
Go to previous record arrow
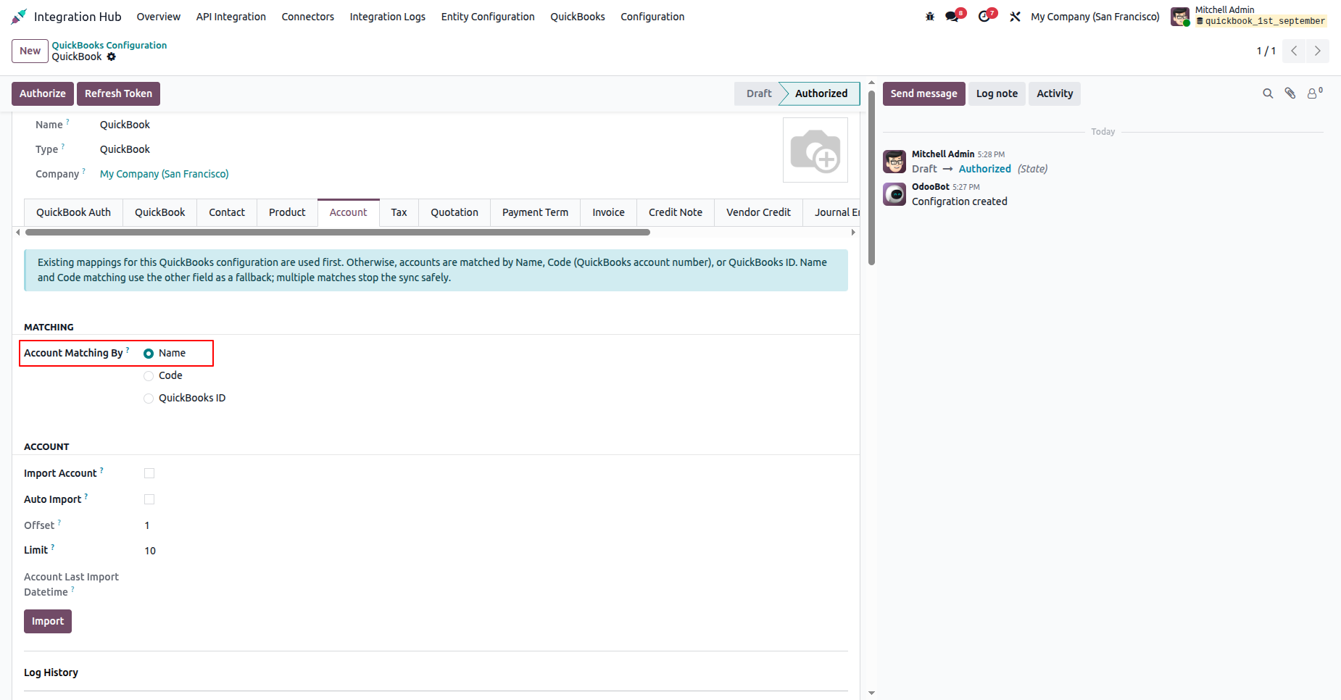(x=1294, y=51)
